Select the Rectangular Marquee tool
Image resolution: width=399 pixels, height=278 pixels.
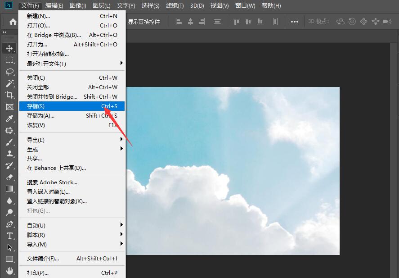9,60
